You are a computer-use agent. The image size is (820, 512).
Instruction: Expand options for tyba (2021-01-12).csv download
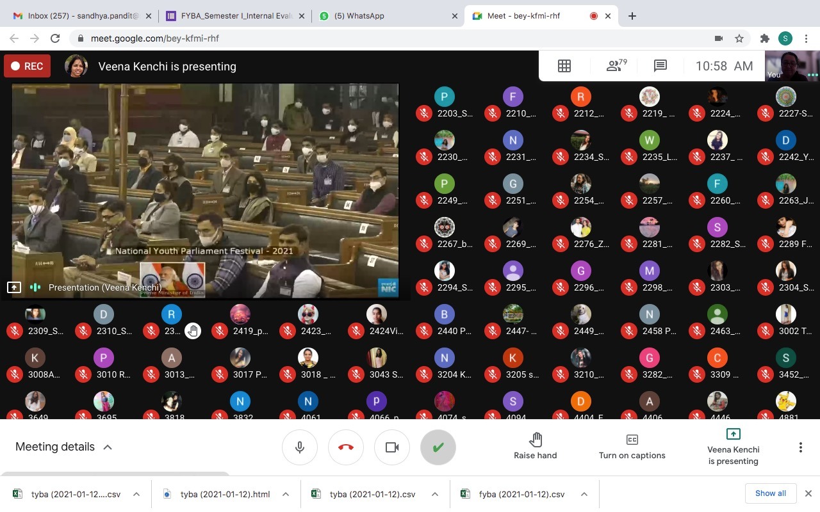(x=434, y=493)
